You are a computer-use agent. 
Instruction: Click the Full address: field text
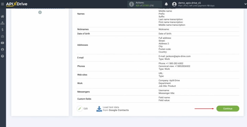tap(165, 38)
